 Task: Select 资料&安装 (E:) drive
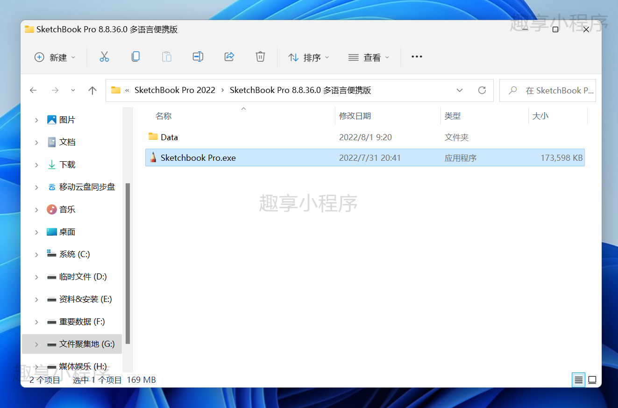(x=86, y=299)
